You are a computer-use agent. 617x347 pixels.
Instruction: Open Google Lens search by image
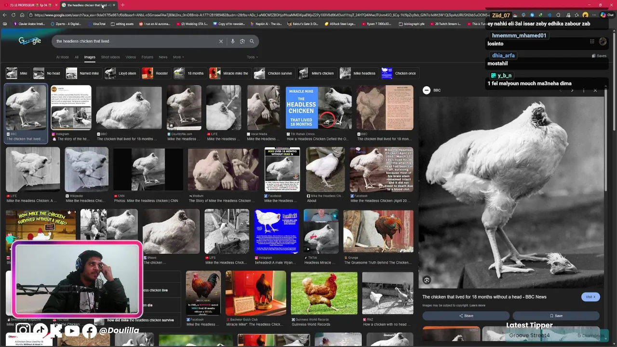point(242,41)
